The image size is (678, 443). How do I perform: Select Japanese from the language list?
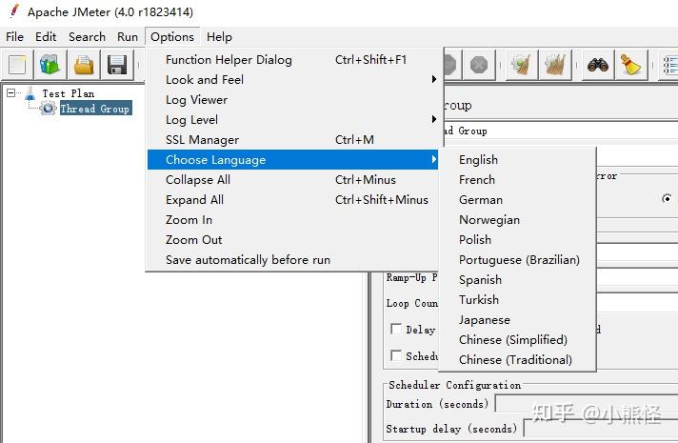pos(484,319)
